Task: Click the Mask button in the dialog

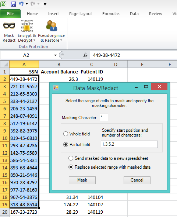Action: [x=82, y=180]
